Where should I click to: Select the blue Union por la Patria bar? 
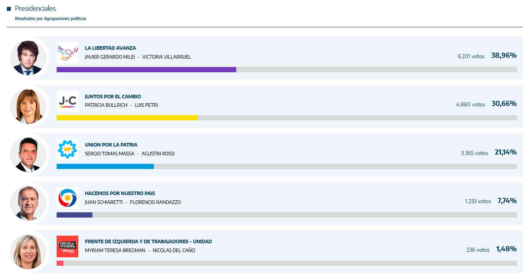click(x=105, y=166)
